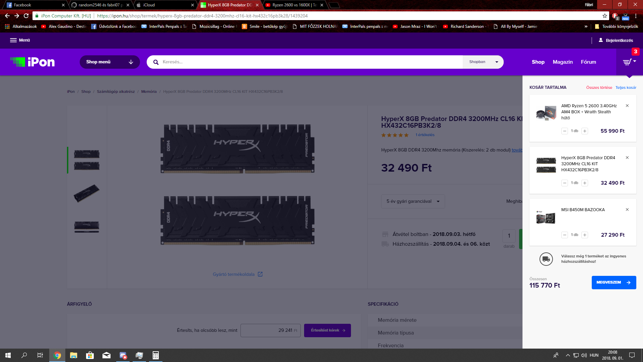Click the red adblock extension icon
The width and height of the screenshot is (643, 362).
coord(615,16)
